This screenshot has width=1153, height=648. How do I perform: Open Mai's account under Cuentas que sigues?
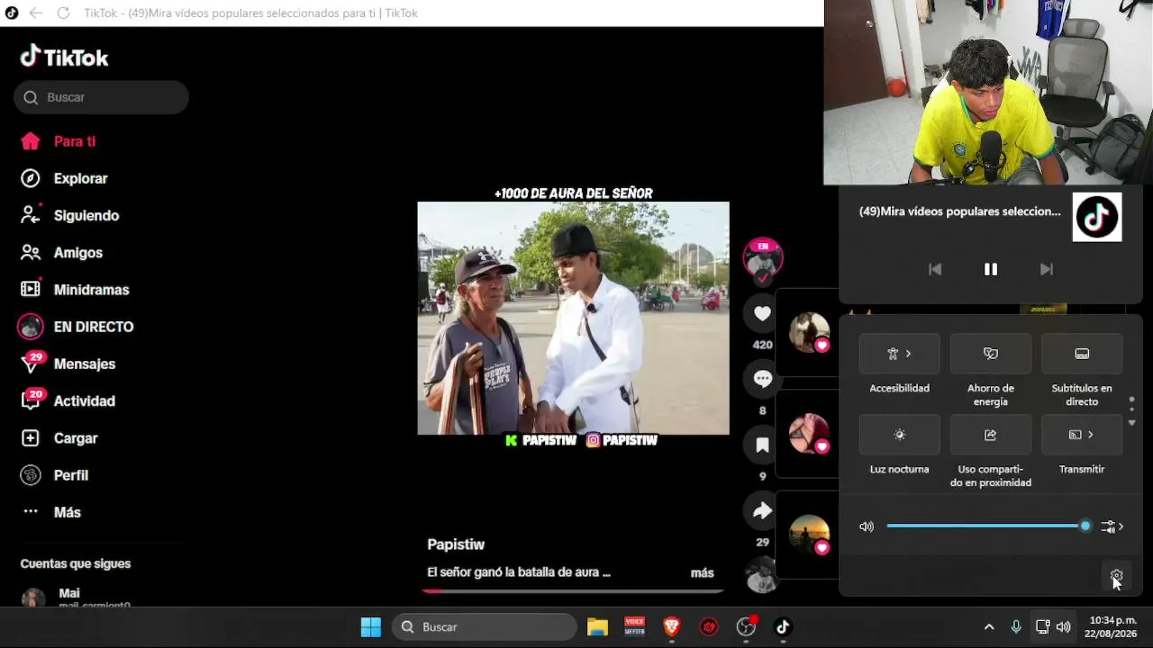77,597
